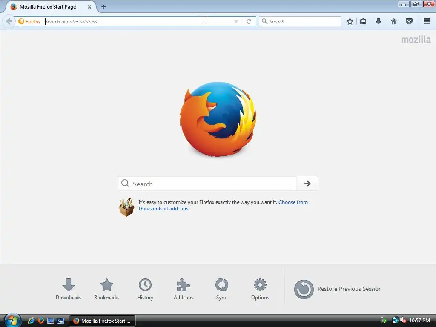Click the back arrow navigation button
Image resolution: width=436 pixels, height=327 pixels.
point(9,21)
